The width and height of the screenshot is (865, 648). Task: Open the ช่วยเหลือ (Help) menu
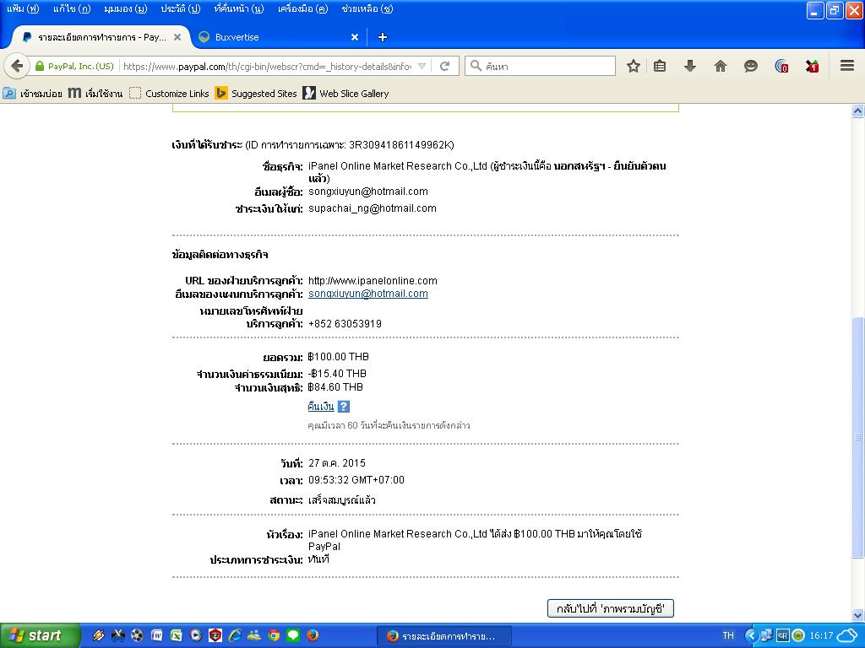(x=367, y=8)
